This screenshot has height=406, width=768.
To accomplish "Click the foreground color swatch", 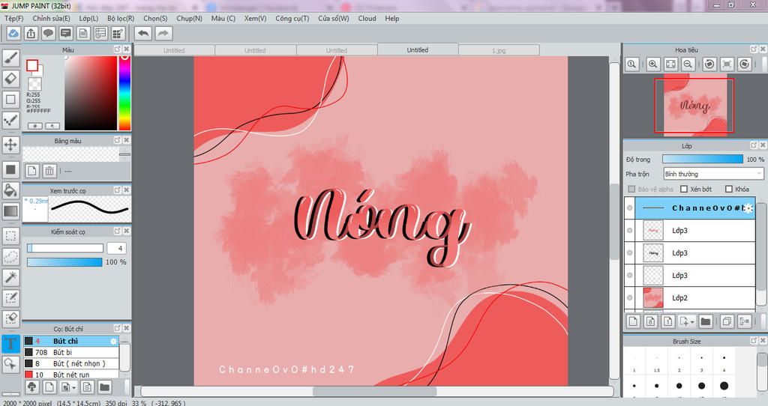I will pyautogui.click(x=32, y=65).
